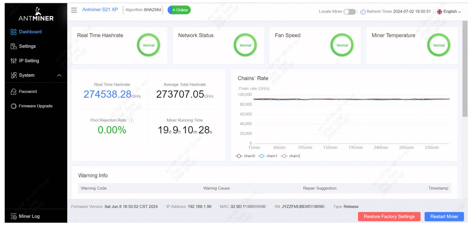
Task: Click the Timestamp column header
Action: (x=438, y=188)
